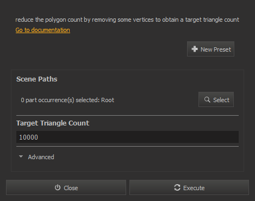Click the Scene Paths heading
The height and width of the screenshot is (201, 255).
click(x=37, y=79)
